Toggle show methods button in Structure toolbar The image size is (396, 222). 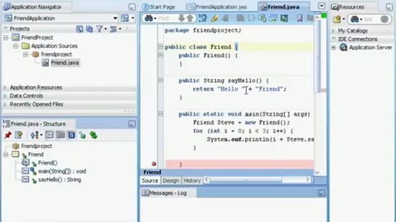click(49, 135)
